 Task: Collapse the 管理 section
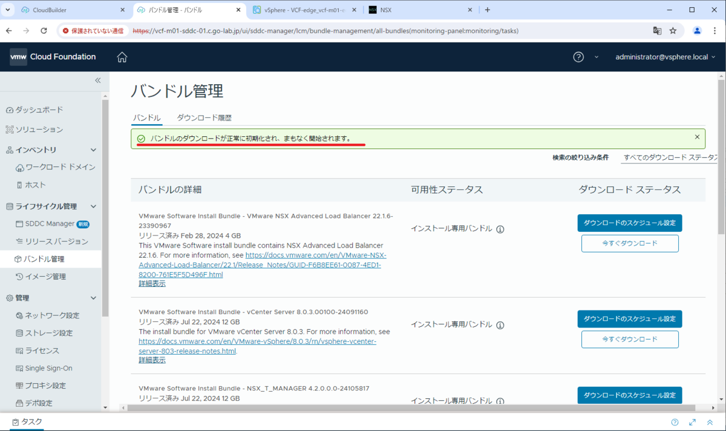[93, 298]
